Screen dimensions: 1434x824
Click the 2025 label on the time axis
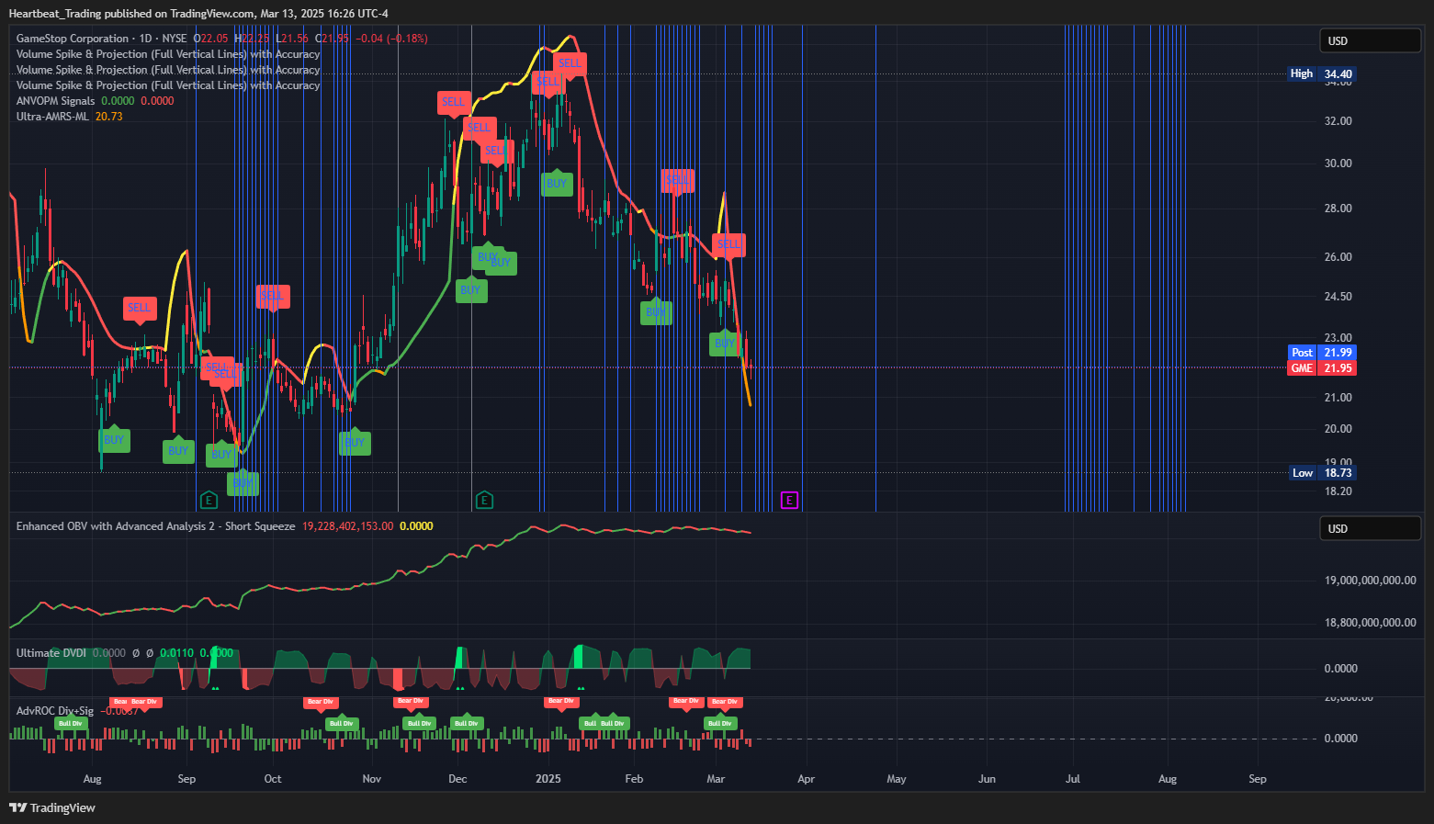(548, 779)
